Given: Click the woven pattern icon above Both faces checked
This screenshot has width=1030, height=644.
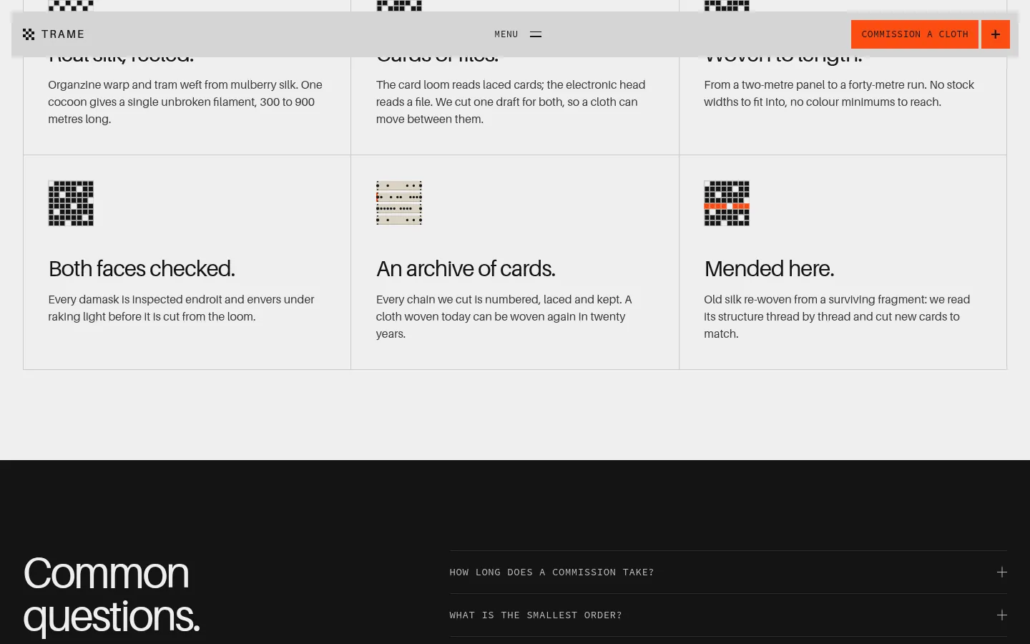Looking at the screenshot, I should pyautogui.click(x=71, y=203).
